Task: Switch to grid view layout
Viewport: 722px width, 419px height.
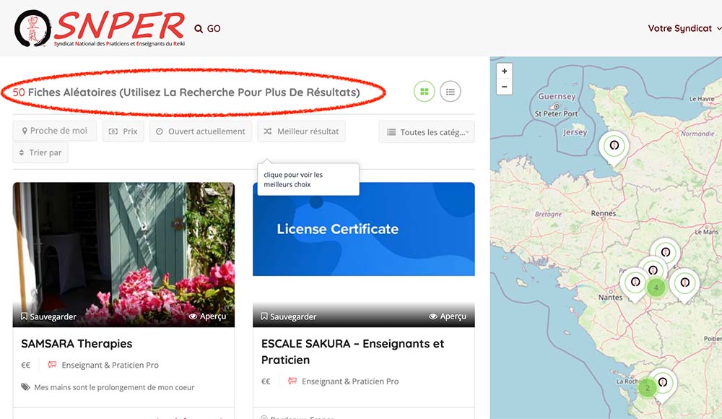Action: [x=425, y=92]
